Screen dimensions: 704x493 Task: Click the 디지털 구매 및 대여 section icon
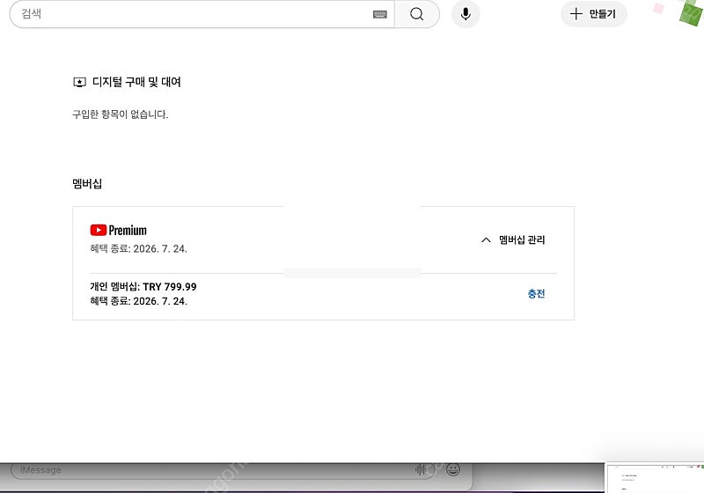click(x=79, y=82)
